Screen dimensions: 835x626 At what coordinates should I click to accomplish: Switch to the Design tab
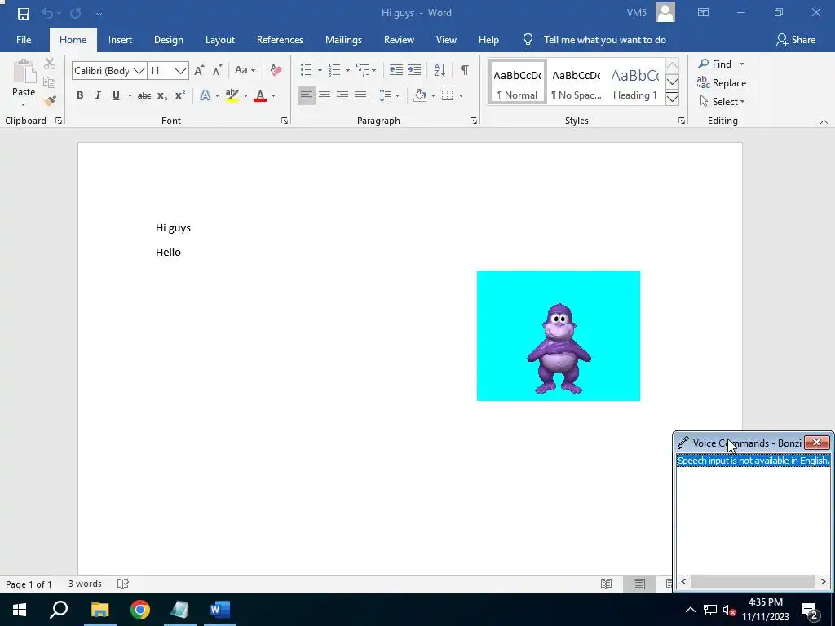[168, 40]
